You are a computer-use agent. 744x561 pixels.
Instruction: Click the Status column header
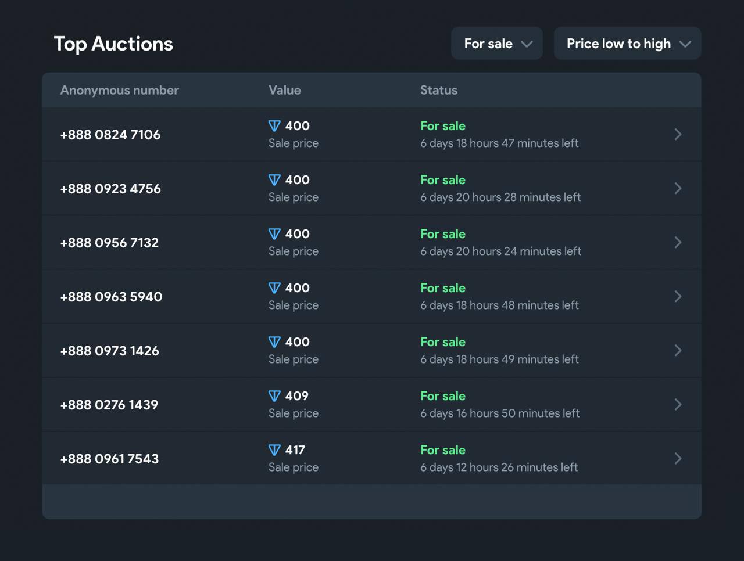[439, 90]
